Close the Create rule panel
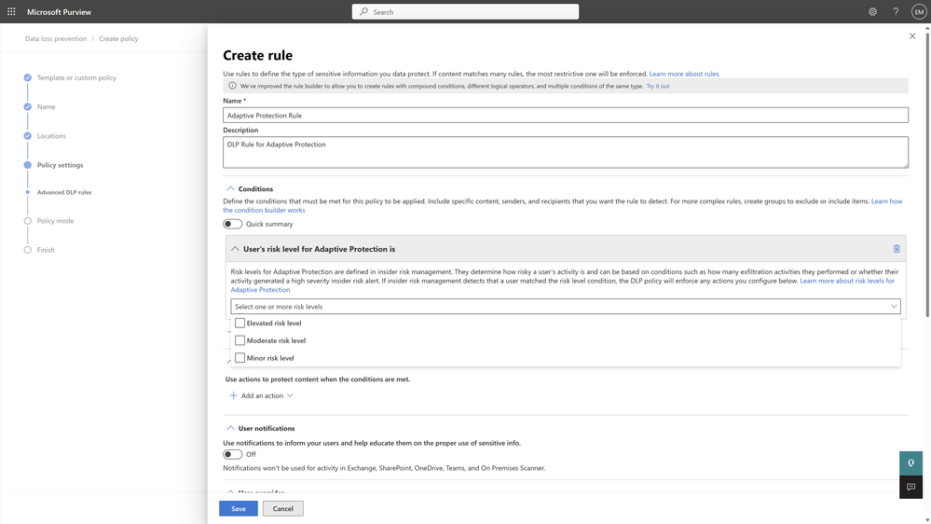Screen dimensions: 931x524 pos(912,36)
